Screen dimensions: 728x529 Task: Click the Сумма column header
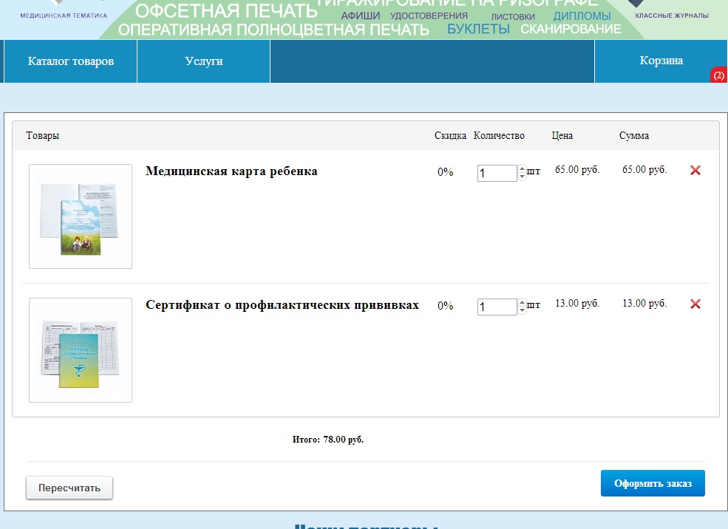point(633,135)
